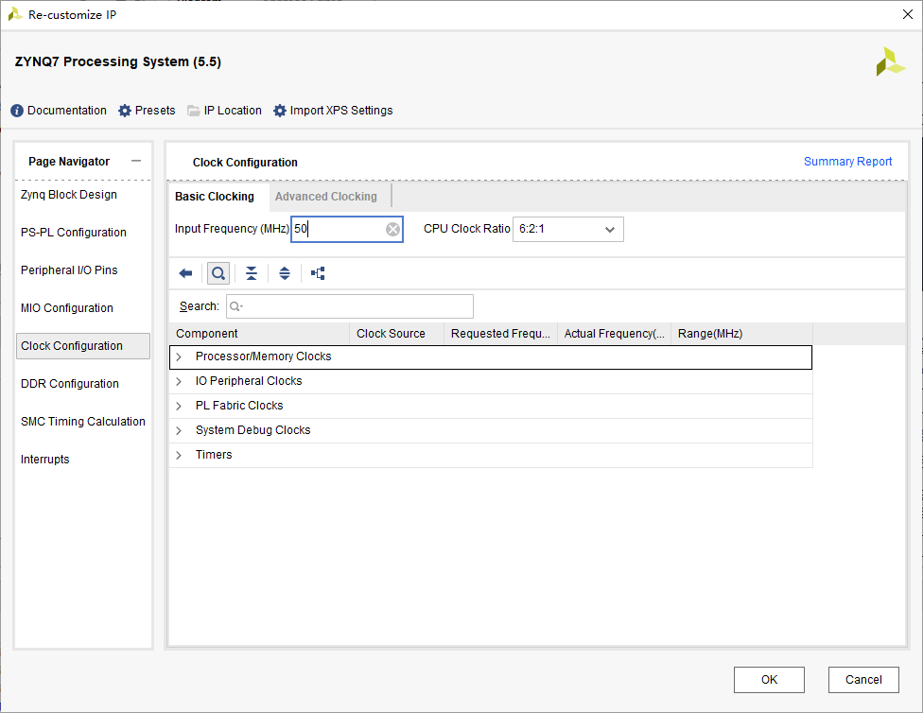Click the expand all toolbar icon
Viewport: 923px width, 713px height.
tap(285, 273)
